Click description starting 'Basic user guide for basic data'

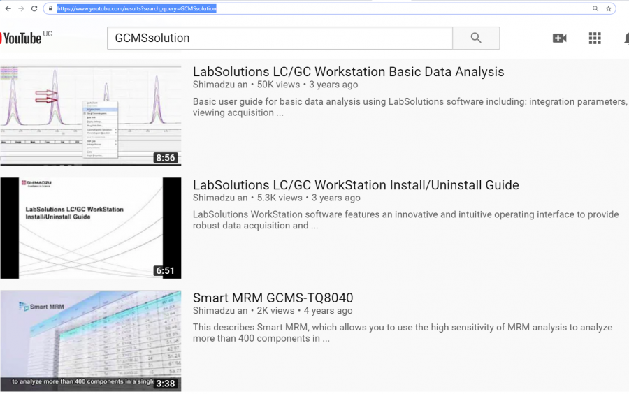[410, 107]
